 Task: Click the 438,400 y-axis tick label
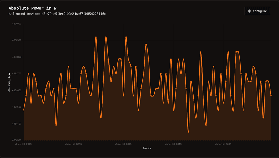point(17,124)
